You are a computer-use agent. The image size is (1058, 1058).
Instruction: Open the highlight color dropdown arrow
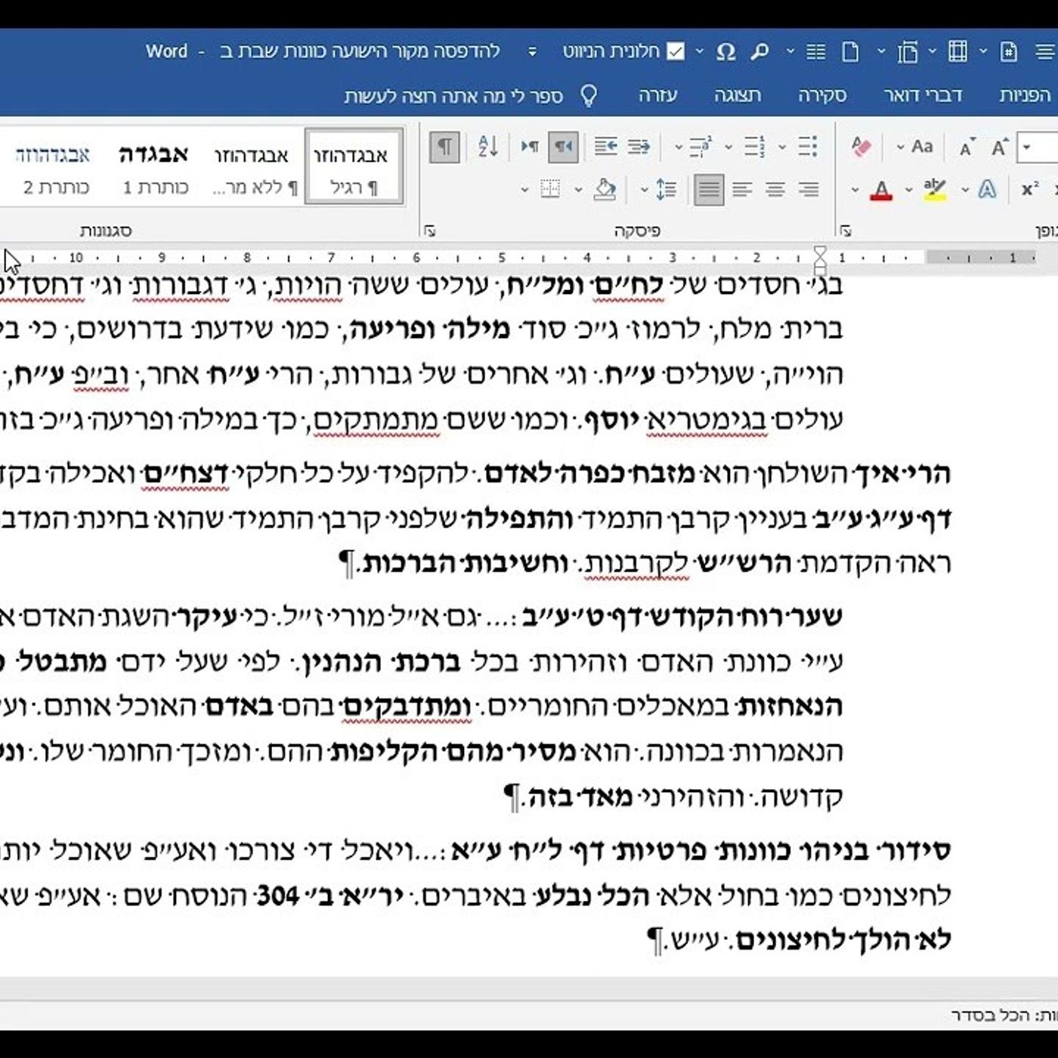(909, 190)
